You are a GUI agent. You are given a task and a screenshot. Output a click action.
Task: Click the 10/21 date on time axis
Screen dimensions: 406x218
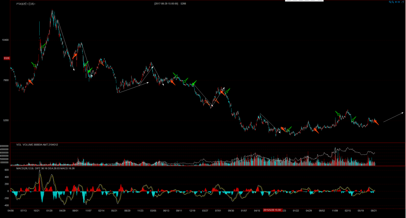coord(36,210)
